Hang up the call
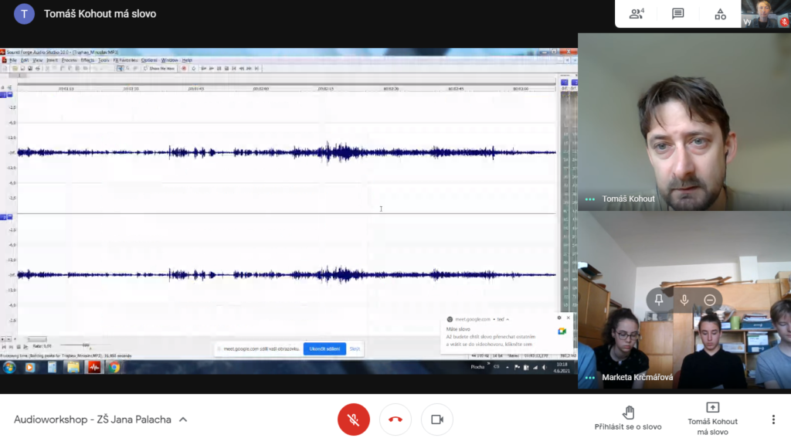The height and width of the screenshot is (445, 791). tap(395, 420)
